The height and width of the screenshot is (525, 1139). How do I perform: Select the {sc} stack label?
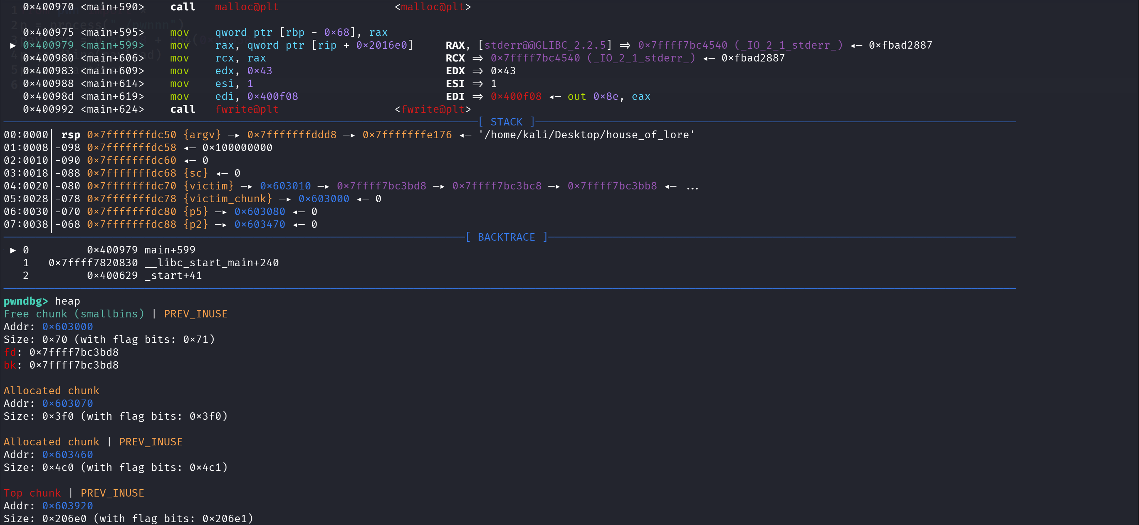coord(195,173)
